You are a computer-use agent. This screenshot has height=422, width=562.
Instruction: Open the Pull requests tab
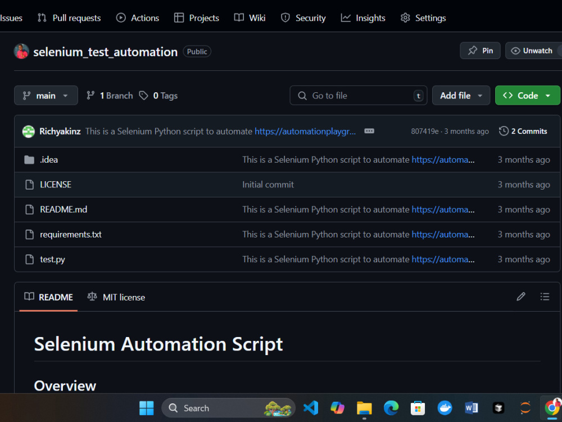(x=69, y=18)
